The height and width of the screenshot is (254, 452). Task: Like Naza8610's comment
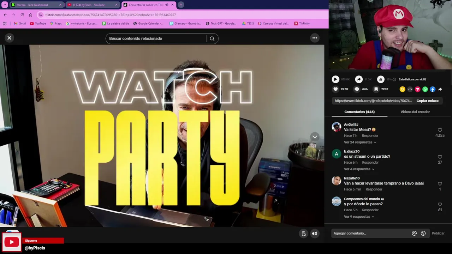440,184
